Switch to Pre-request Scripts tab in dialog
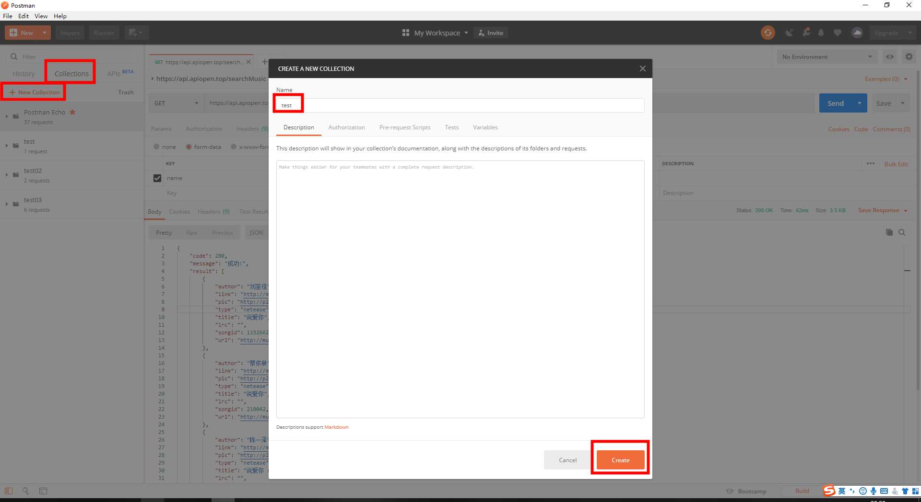 point(404,127)
